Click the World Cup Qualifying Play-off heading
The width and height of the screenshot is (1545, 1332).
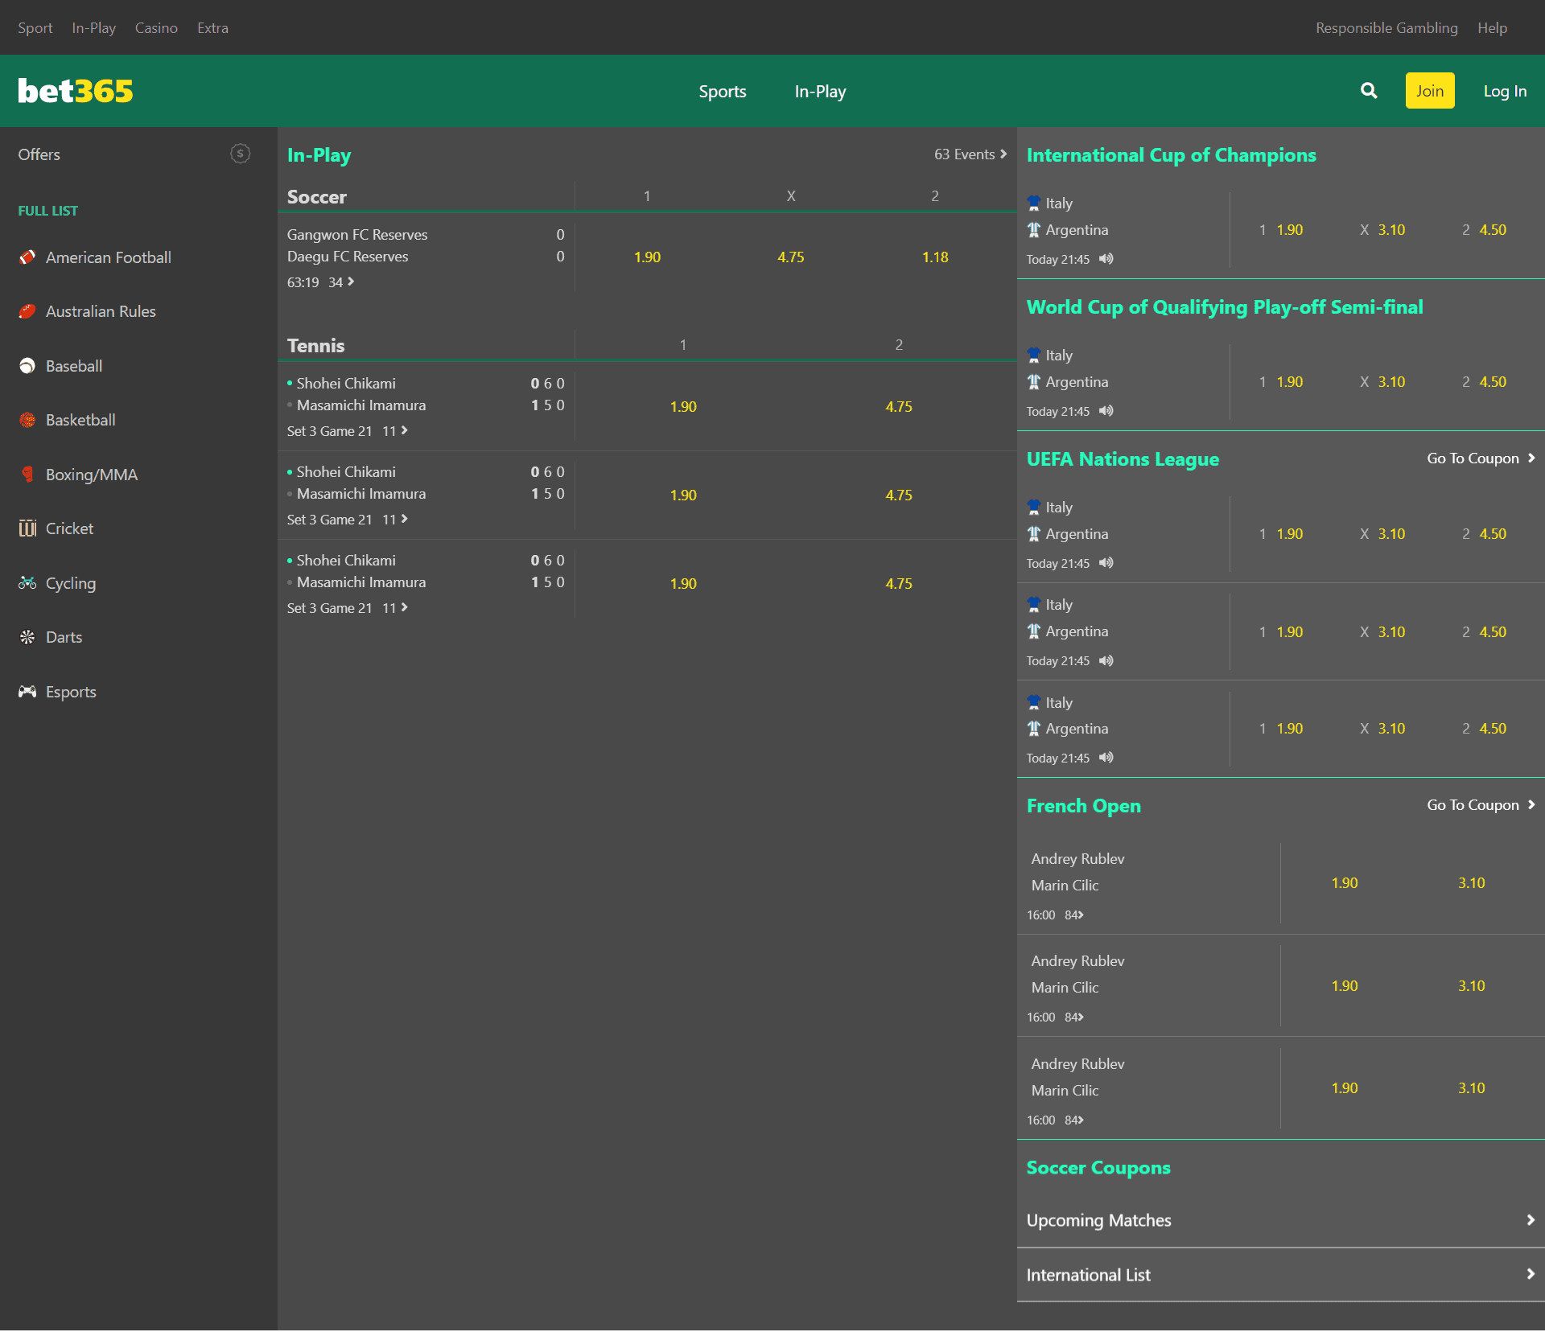pos(1225,307)
